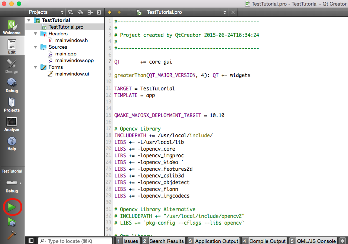Open the output panes chooser arrows
Viewport: 348px width, 244px height.
tap(342, 241)
